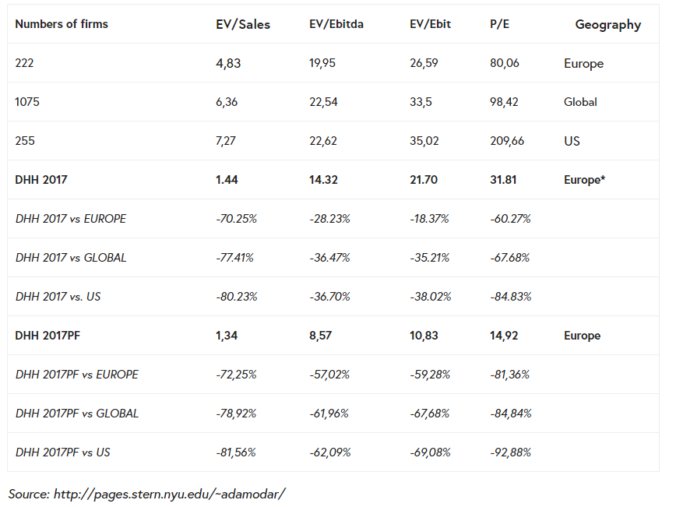The height and width of the screenshot is (507, 676).
Task: Select the EV/Sales column header
Action: [x=243, y=24]
